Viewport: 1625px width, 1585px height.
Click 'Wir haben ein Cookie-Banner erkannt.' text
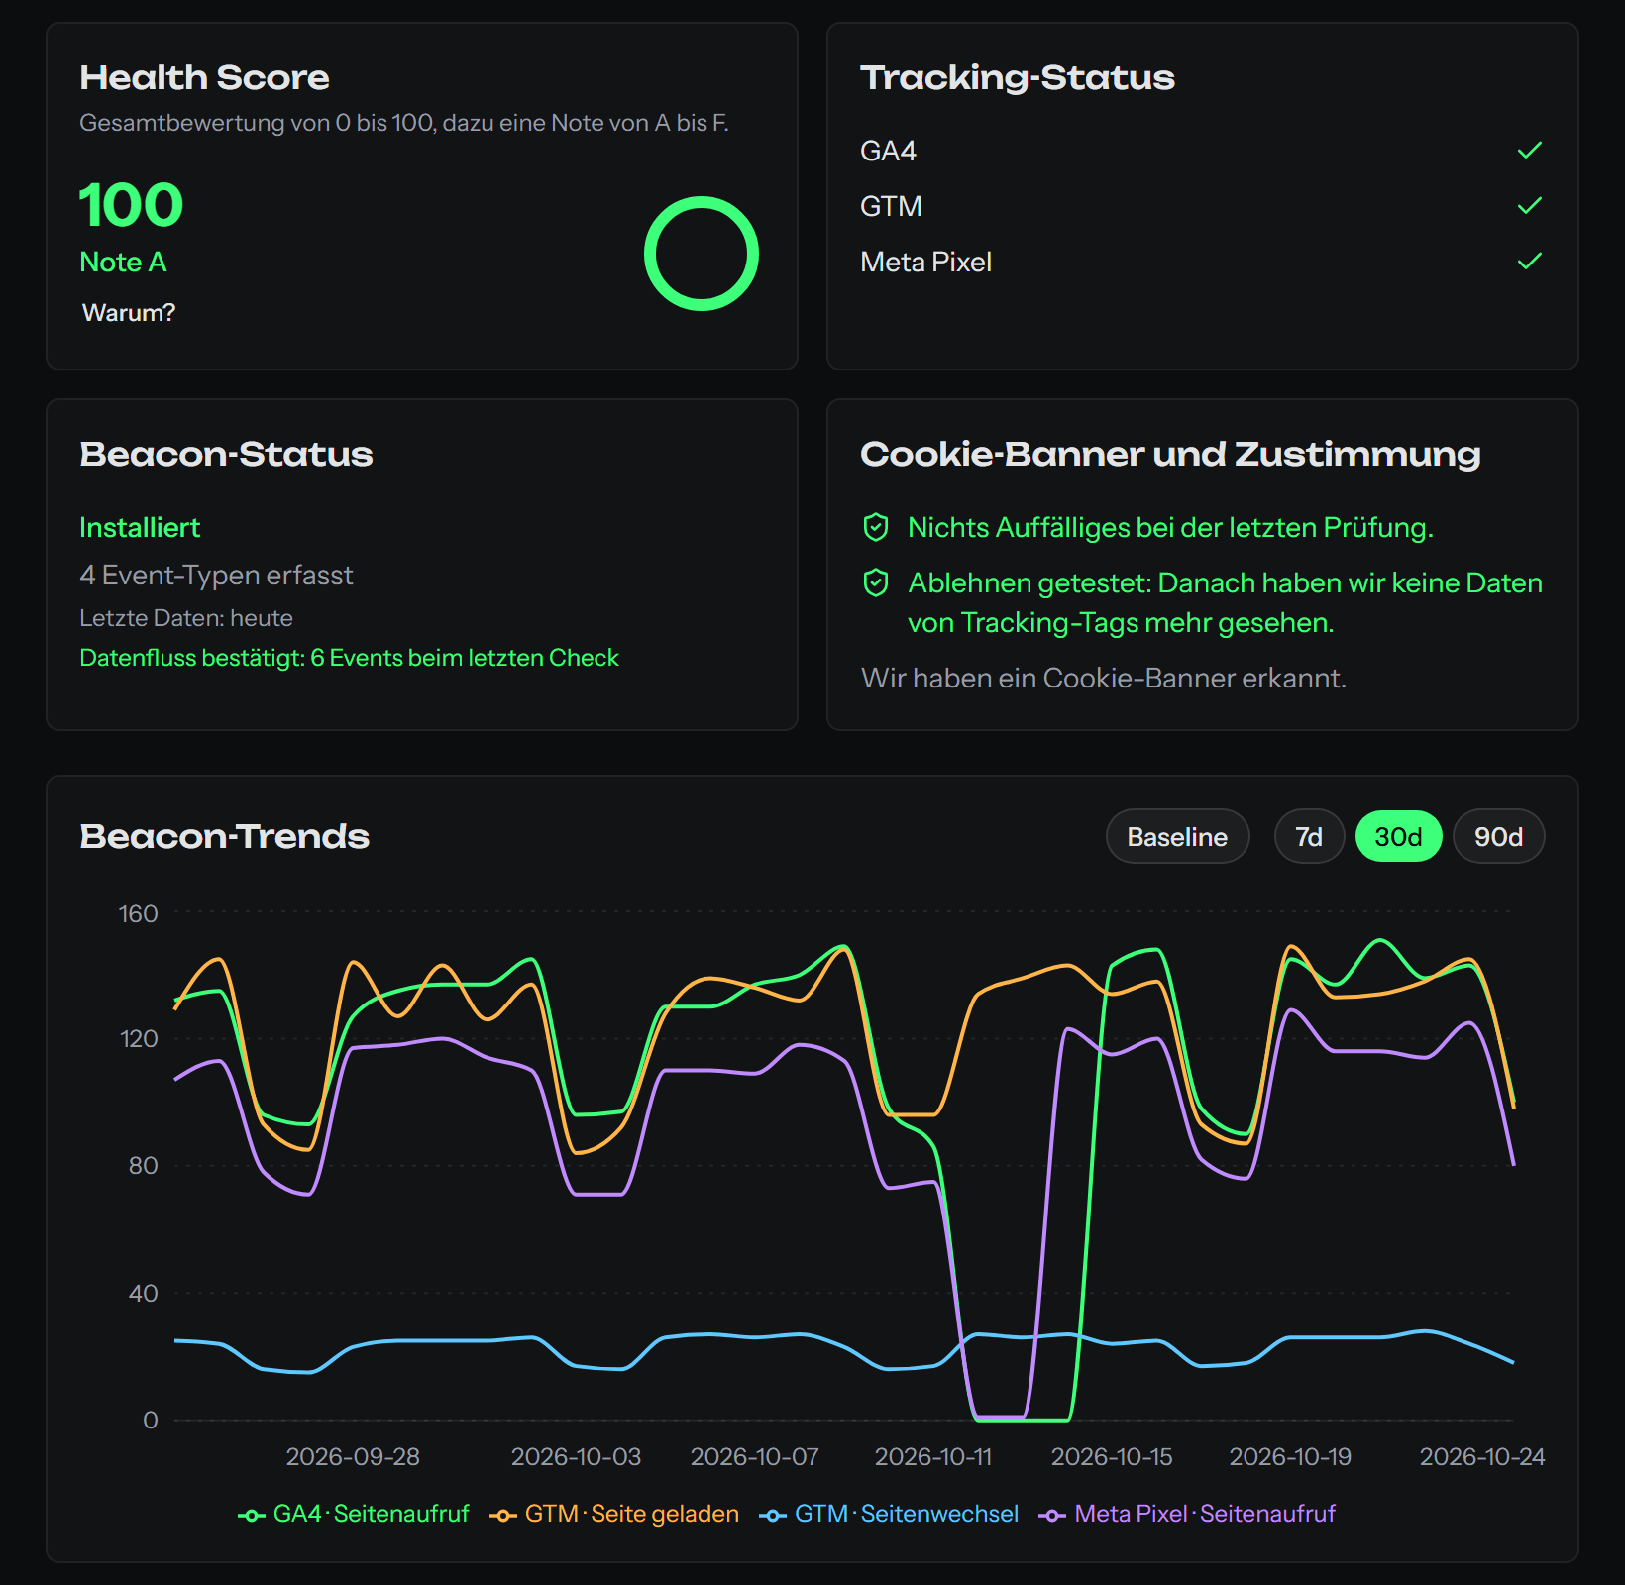tap(1104, 678)
